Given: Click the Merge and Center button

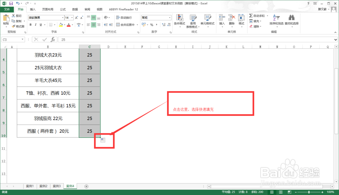Looking at the screenshot, I should pos(126,25).
